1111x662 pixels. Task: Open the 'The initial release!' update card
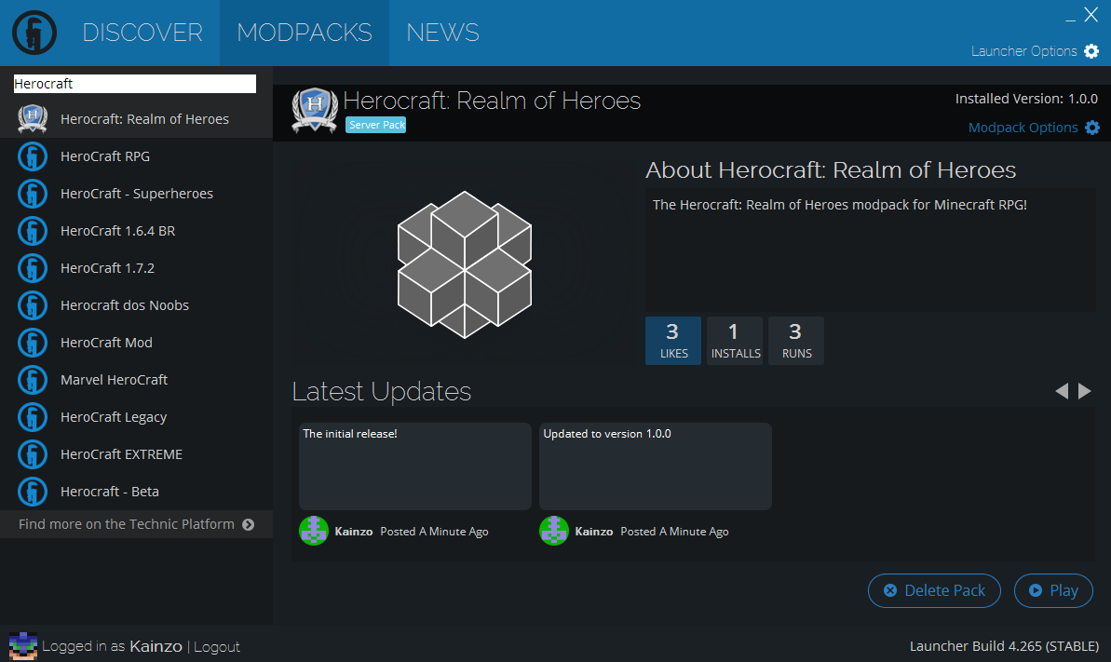point(415,466)
